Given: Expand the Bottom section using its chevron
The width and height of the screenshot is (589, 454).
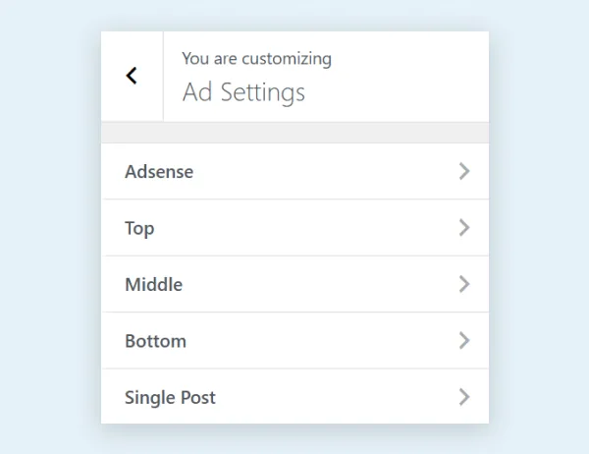Looking at the screenshot, I should [464, 341].
